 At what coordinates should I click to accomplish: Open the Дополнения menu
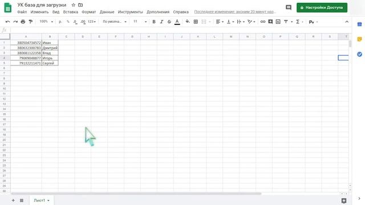point(158,12)
